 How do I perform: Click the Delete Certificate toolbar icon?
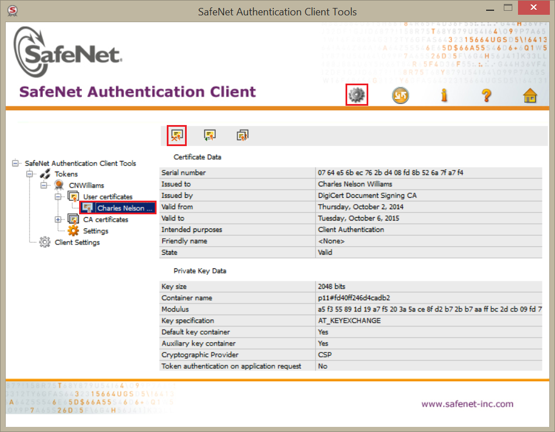coord(177,135)
